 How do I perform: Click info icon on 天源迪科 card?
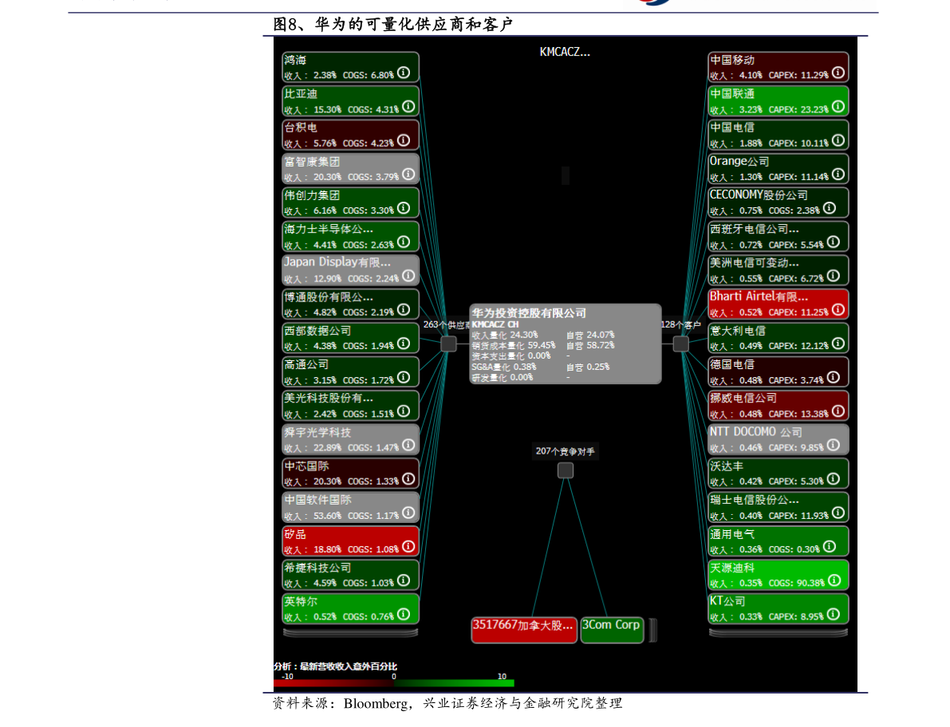click(834, 580)
